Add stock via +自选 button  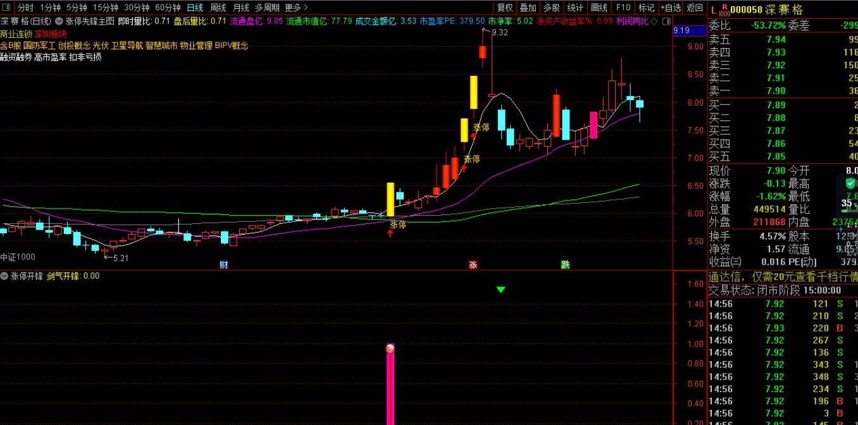[x=671, y=8]
